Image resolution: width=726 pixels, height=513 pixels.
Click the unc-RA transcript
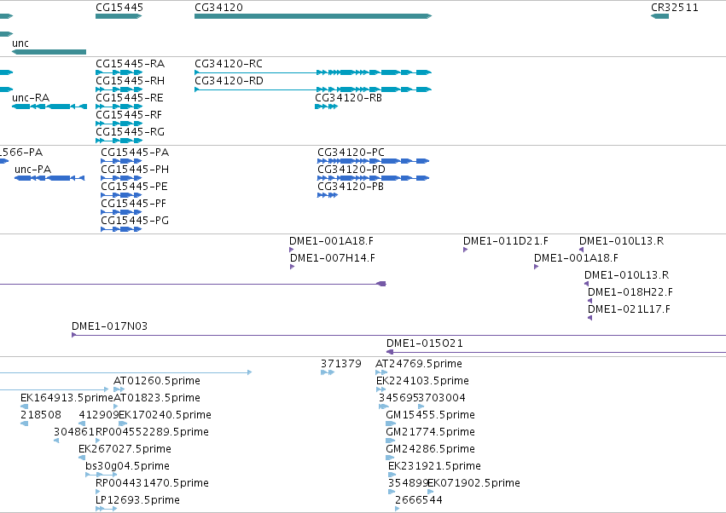point(49,107)
